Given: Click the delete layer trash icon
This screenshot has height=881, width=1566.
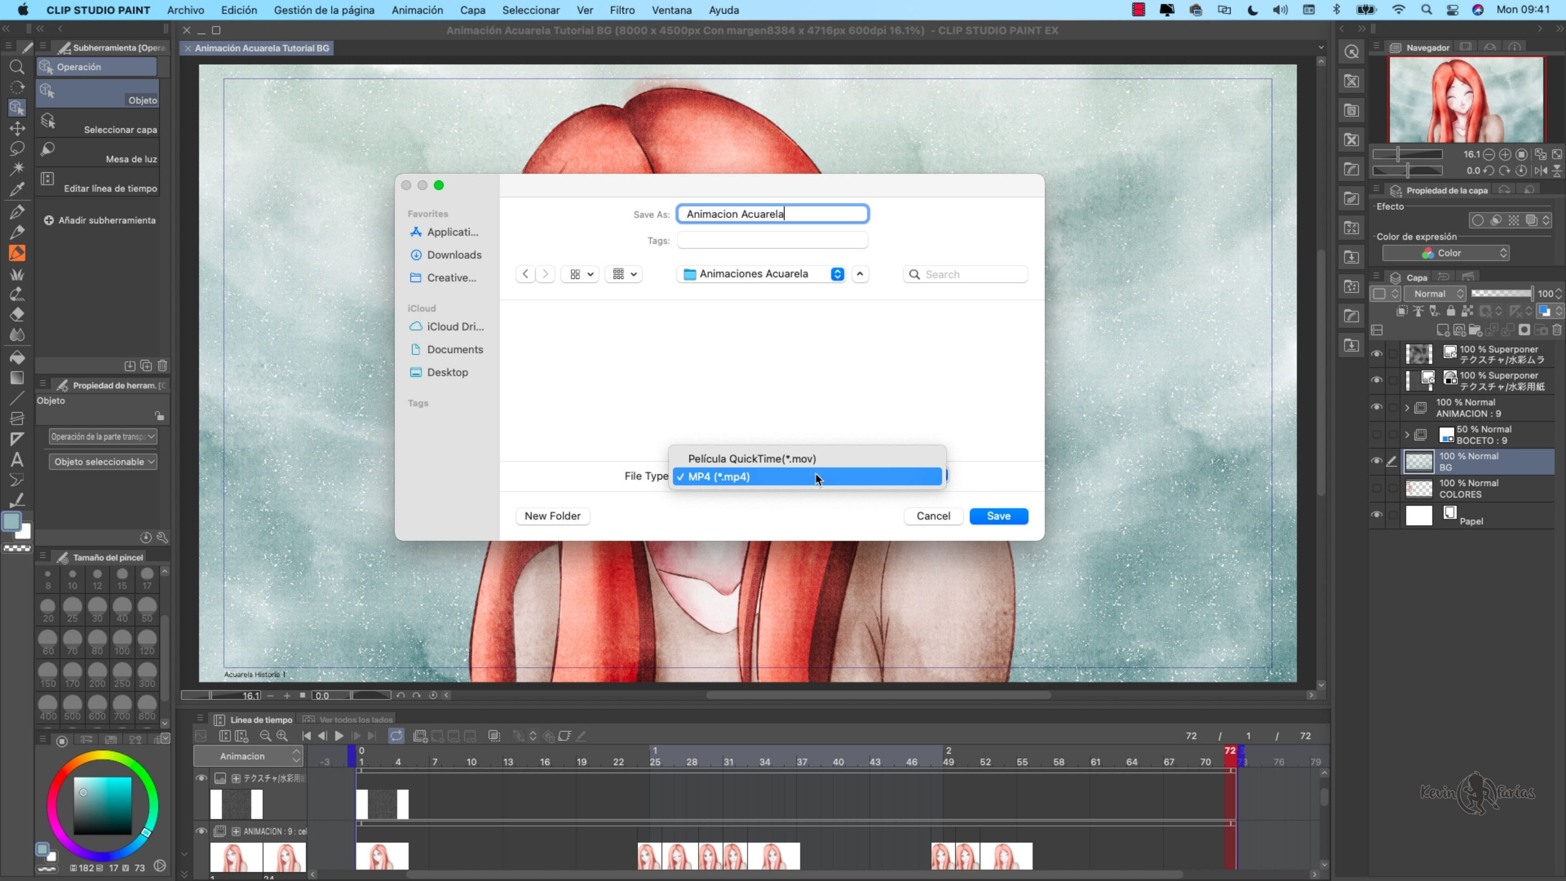Looking at the screenshot, I should (x=1557, y=331).
